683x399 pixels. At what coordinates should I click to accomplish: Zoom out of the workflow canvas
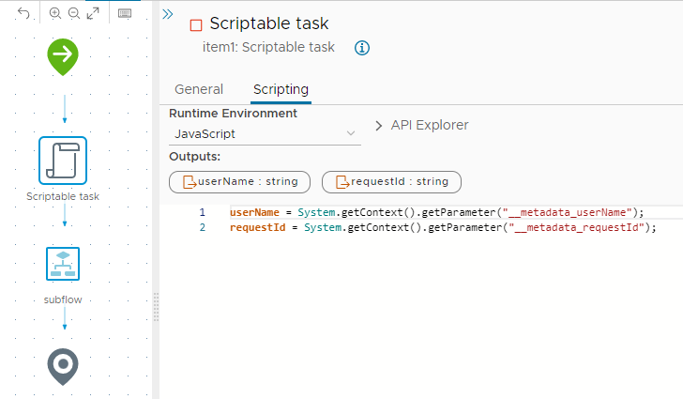[x=74, y=13]
